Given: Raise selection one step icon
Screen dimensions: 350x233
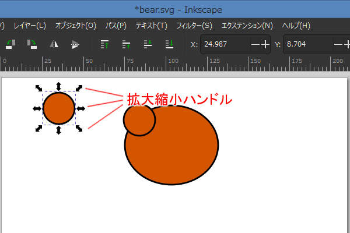Looking at the screenshot, I should tap(126, 44).
